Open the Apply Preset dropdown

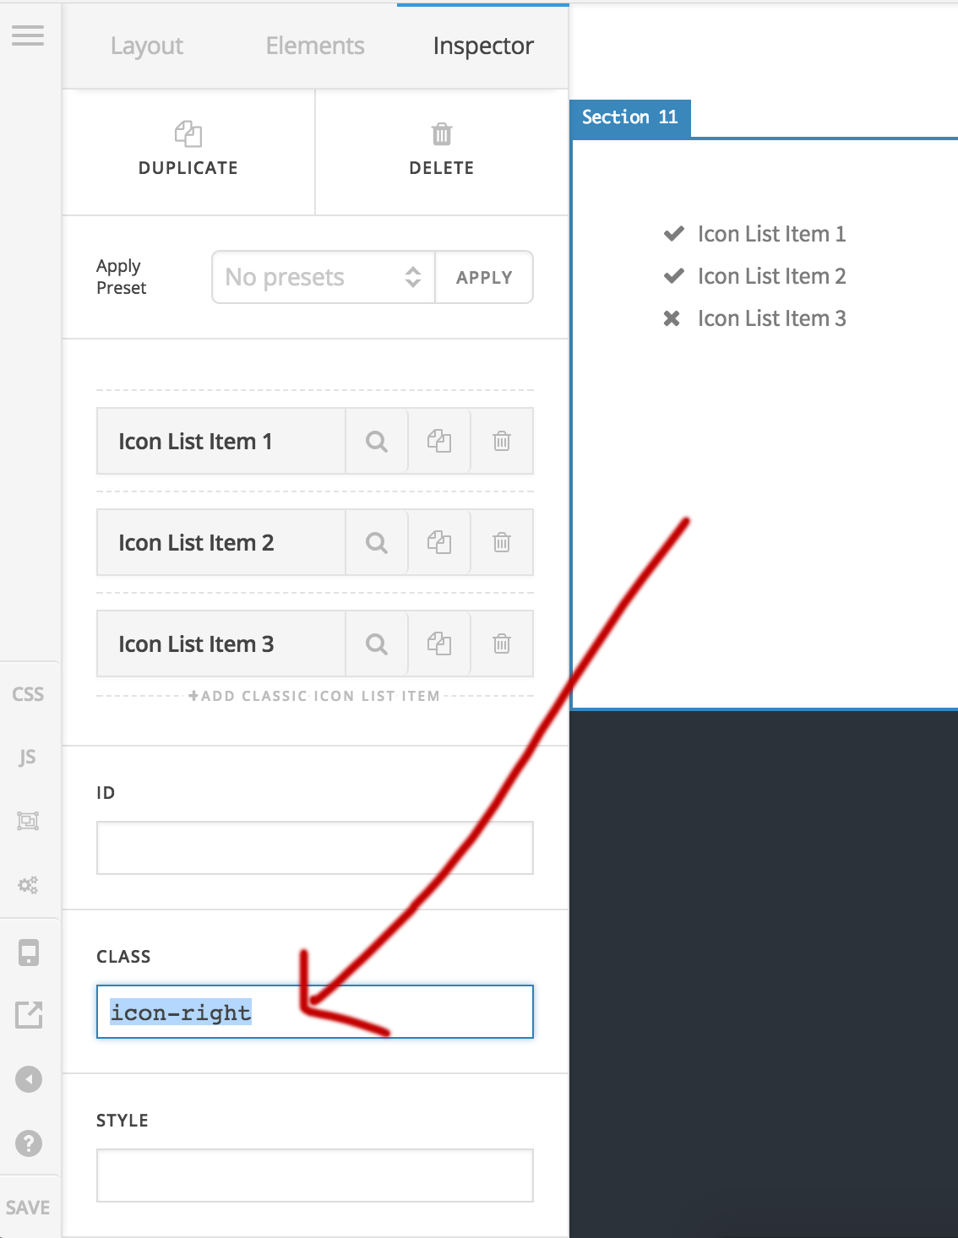point(323,277)
